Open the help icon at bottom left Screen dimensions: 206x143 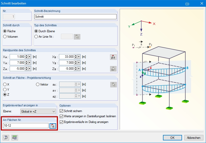(x=6, y=138)
